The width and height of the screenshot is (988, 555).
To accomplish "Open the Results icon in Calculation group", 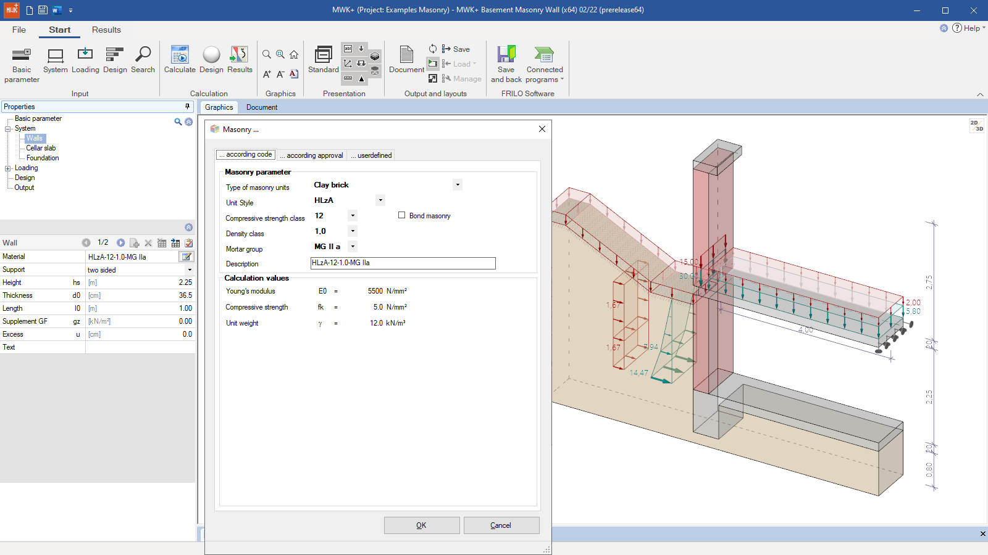I will click(x=240, y=60).
